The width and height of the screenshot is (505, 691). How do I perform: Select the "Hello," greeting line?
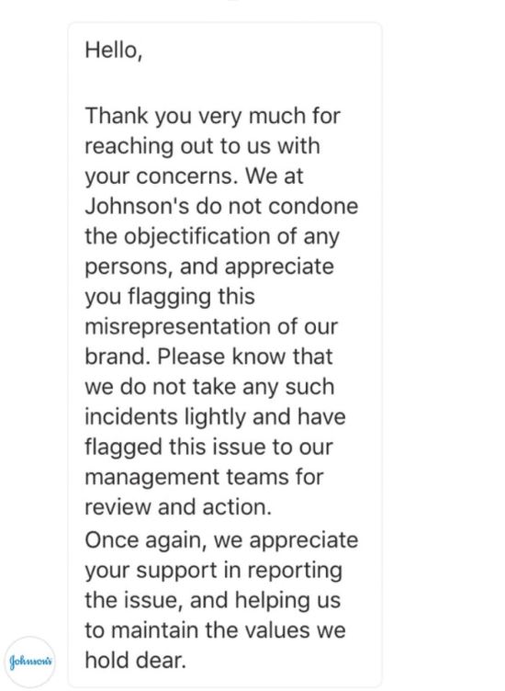click(114, 51)
